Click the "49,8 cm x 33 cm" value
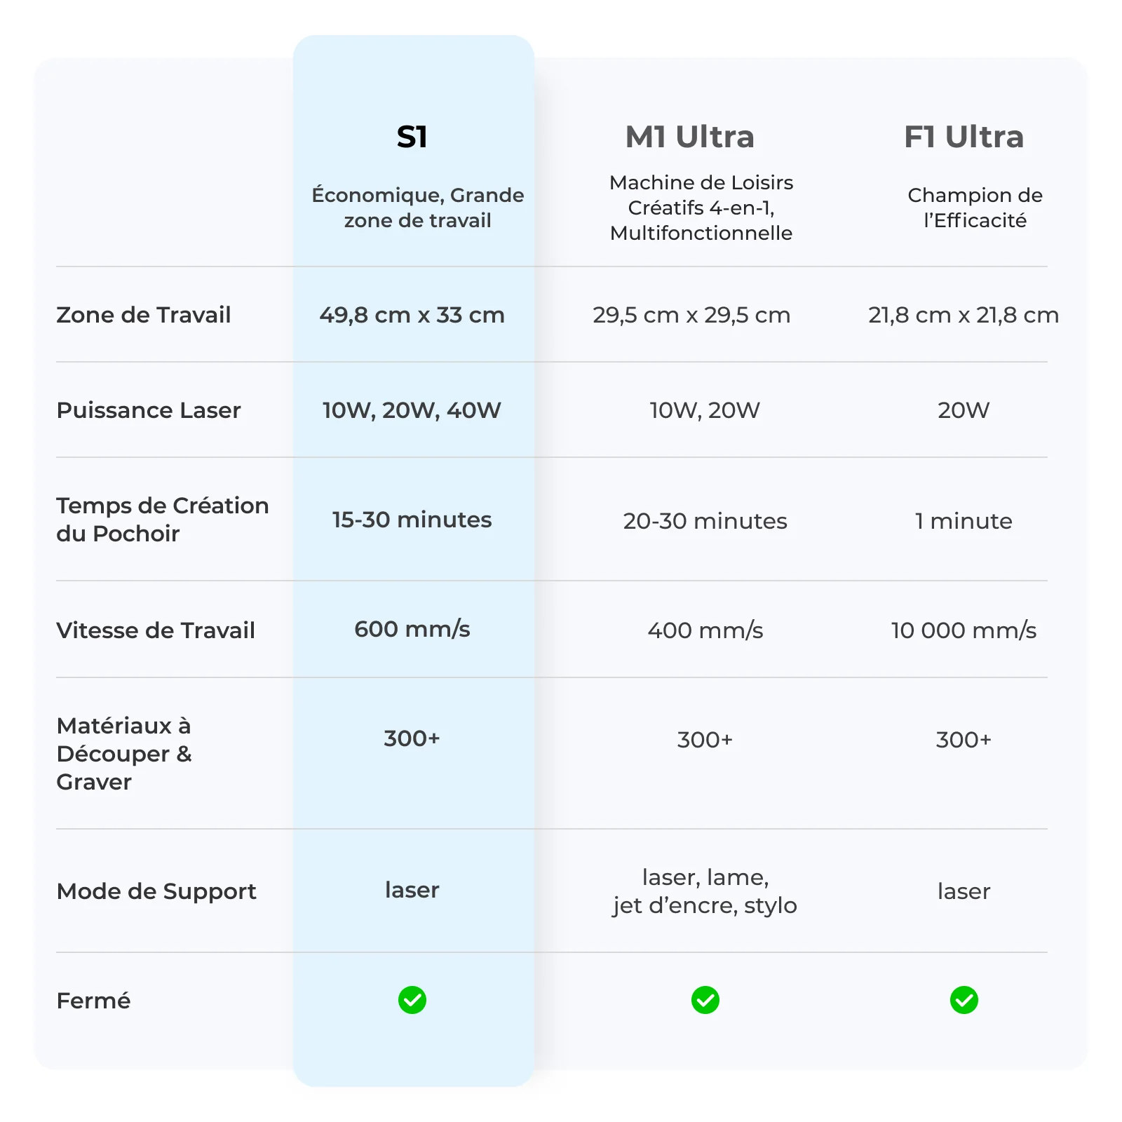The width and height of the screenshot is (1122, 1122). coord(412,315)
